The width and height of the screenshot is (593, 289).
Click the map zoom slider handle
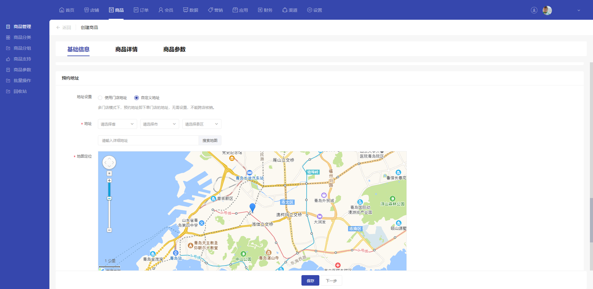tap(109, 198)
